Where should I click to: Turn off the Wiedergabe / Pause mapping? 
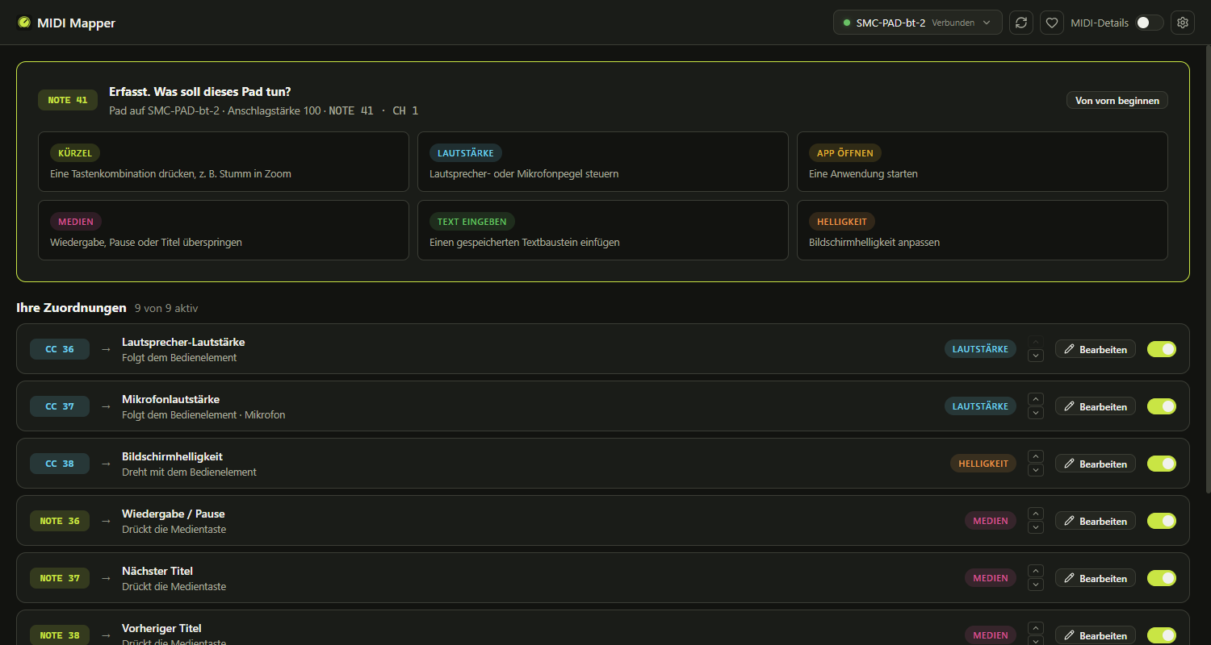[x=1162, y=521]
